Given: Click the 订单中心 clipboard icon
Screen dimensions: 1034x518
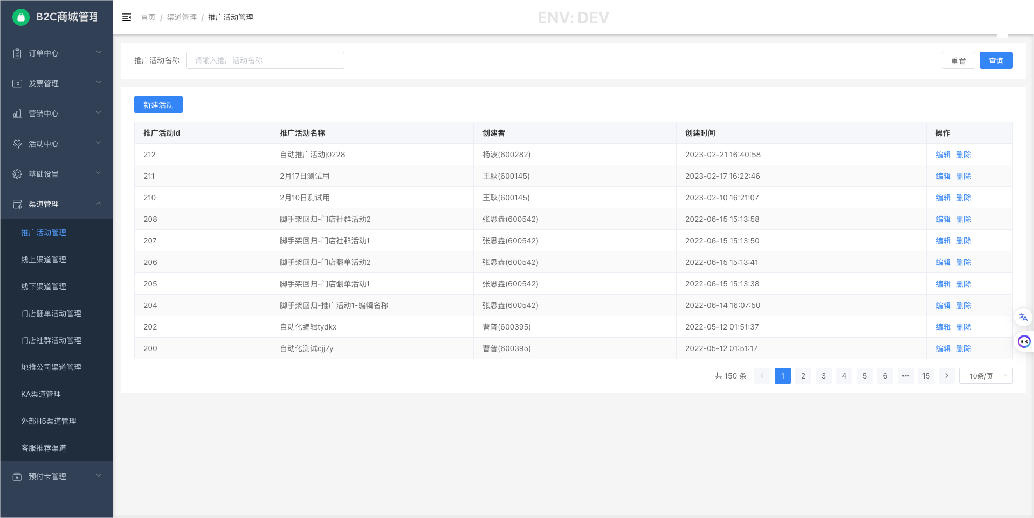Looking at the screenshot, I should point(17,53).
